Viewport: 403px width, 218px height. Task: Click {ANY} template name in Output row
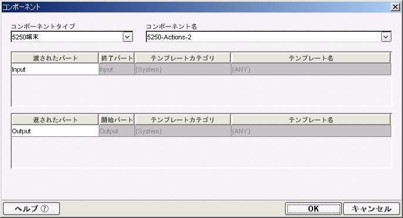pos(311,131)
